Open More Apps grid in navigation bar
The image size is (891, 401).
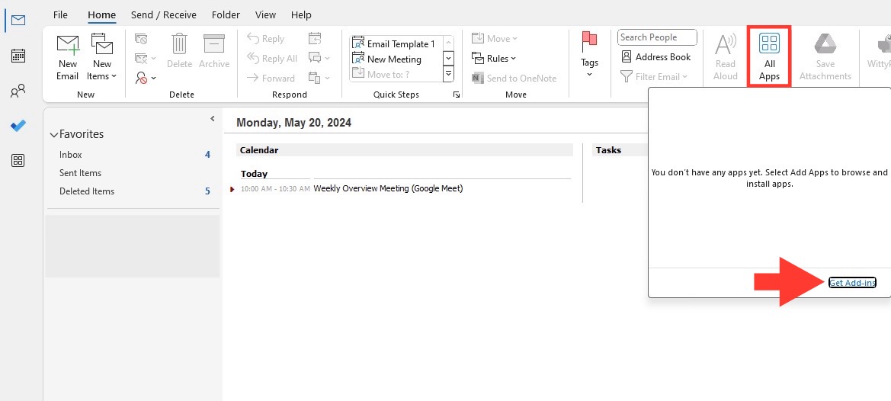tap(18, 161)
